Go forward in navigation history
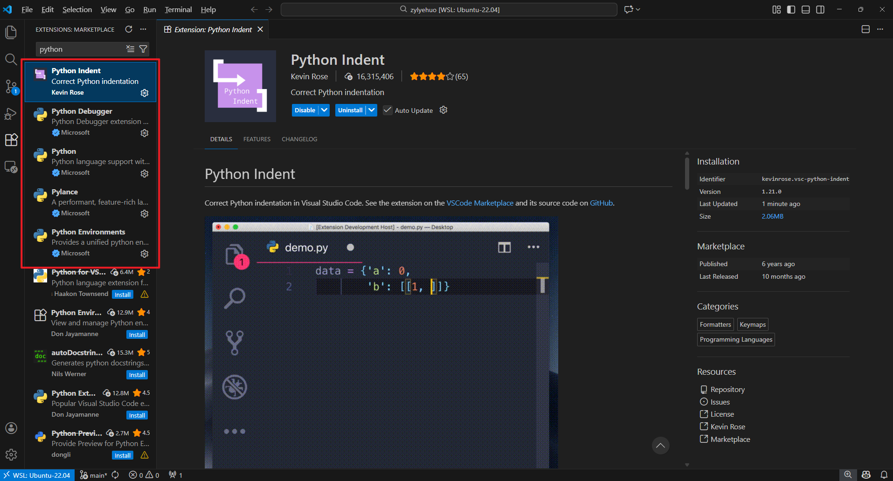The width and height of the screenshot is (893, 481). click(x=269, y=9)
